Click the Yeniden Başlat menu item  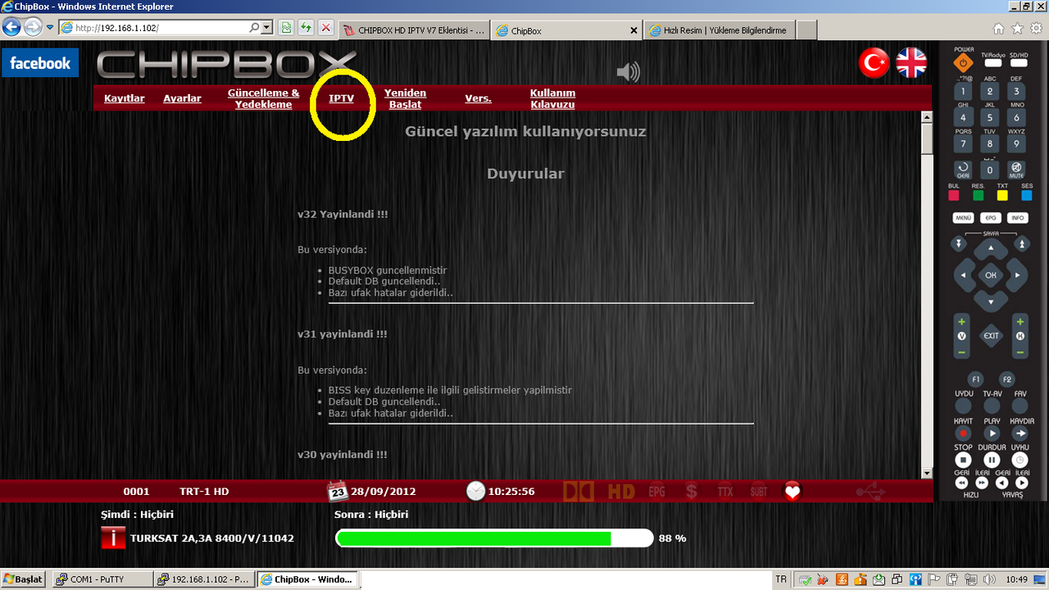[405, 99]
